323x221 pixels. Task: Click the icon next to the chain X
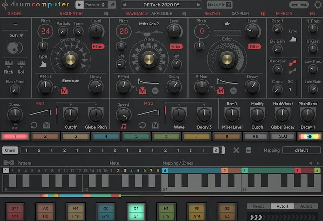coord(249,150)
